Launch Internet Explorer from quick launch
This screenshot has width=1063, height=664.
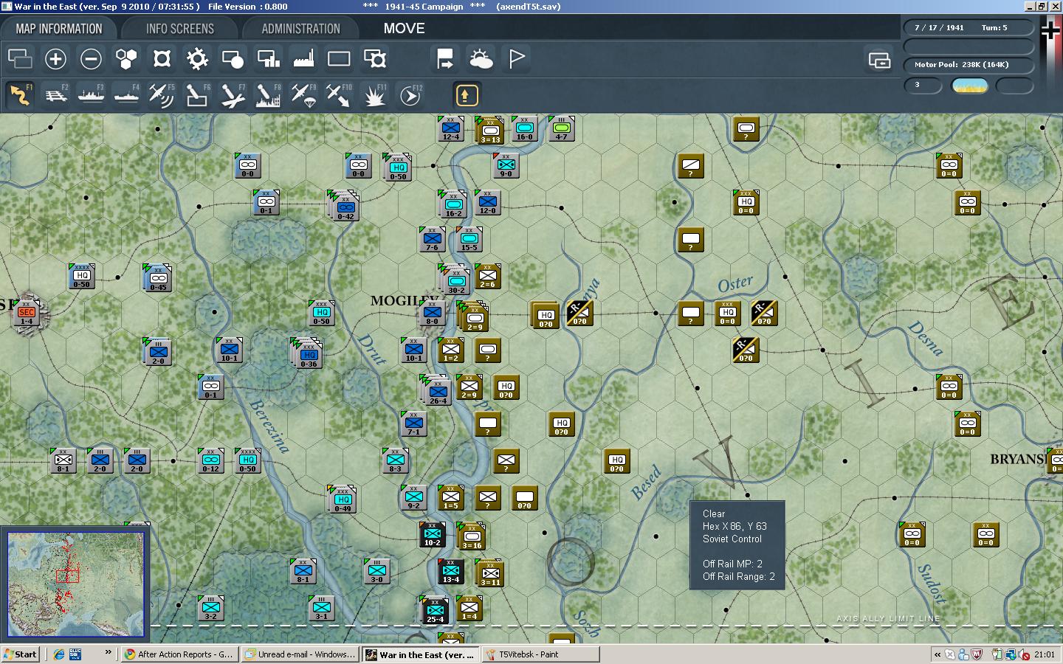point(59,654)
